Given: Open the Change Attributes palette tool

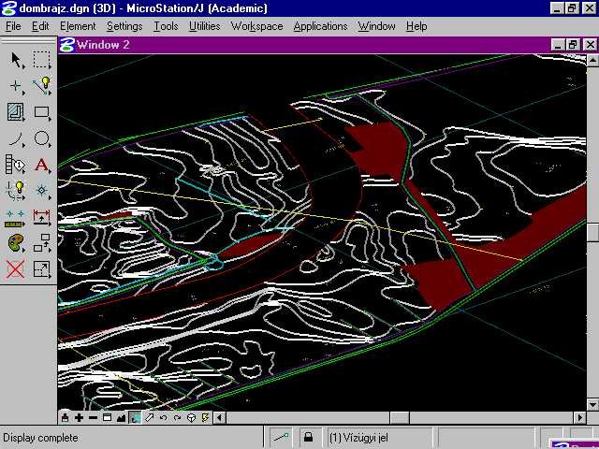Looking at the screenshot, I should click(x=16, y=244).
